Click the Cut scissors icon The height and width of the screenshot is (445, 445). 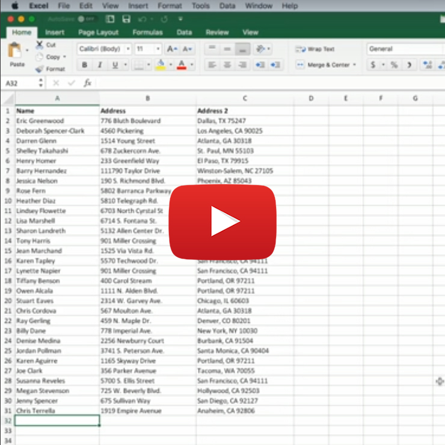40,44
